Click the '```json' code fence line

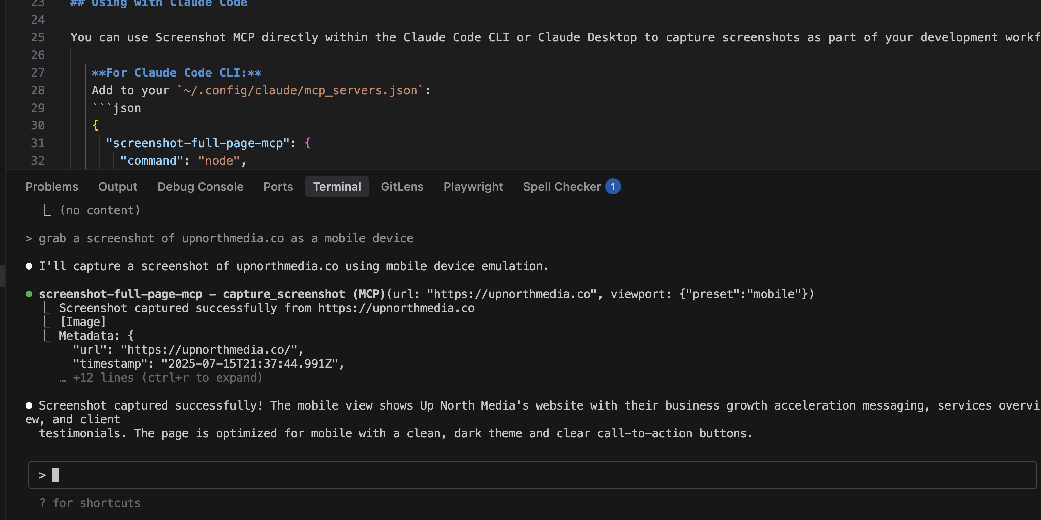pyautogui.click(x=116, y=108)
